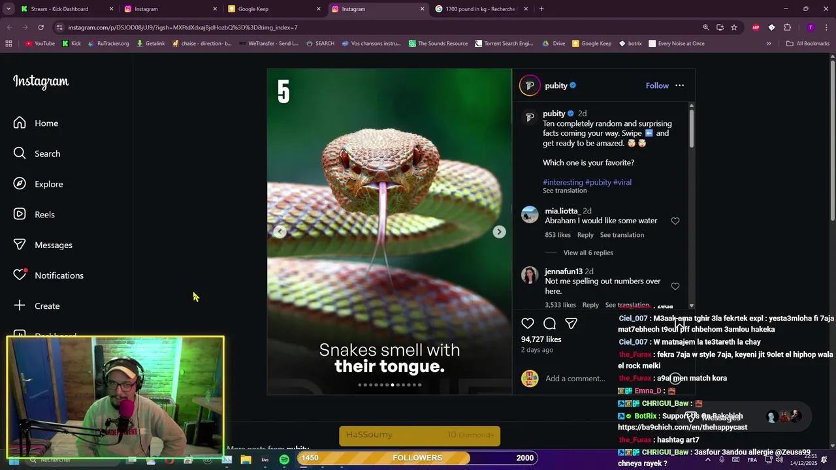The width and height of the screenshot is (836, 470).
Task: Click the Instagram logo
Action: [41, 82]
